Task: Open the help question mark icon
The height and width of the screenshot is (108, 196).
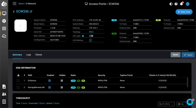Action: [176, 4]
